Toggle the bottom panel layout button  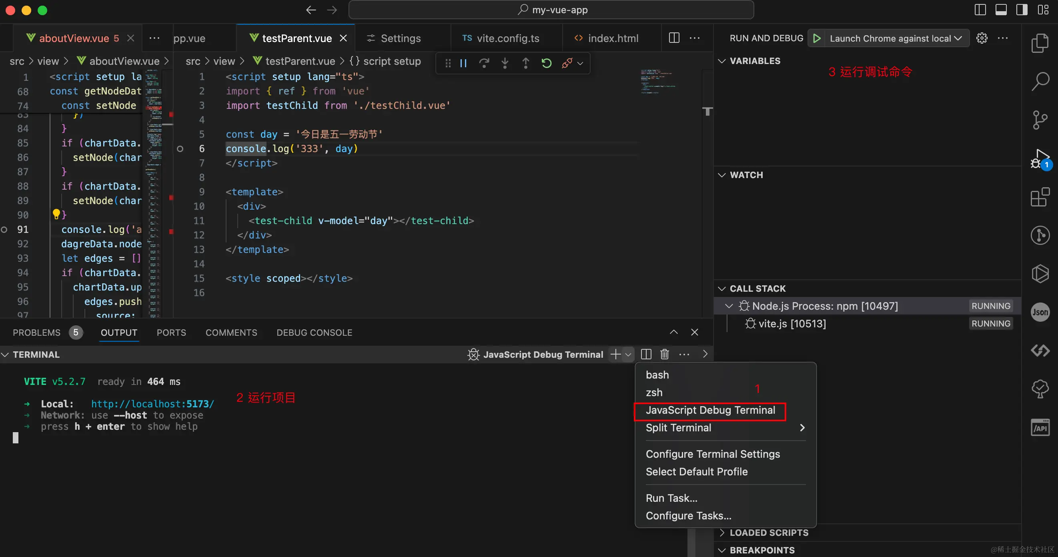(x=1001, y=10)
